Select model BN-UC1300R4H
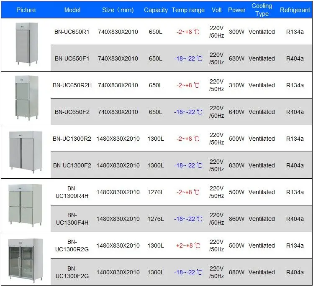313x286 pixels. (x=72, y=192)
